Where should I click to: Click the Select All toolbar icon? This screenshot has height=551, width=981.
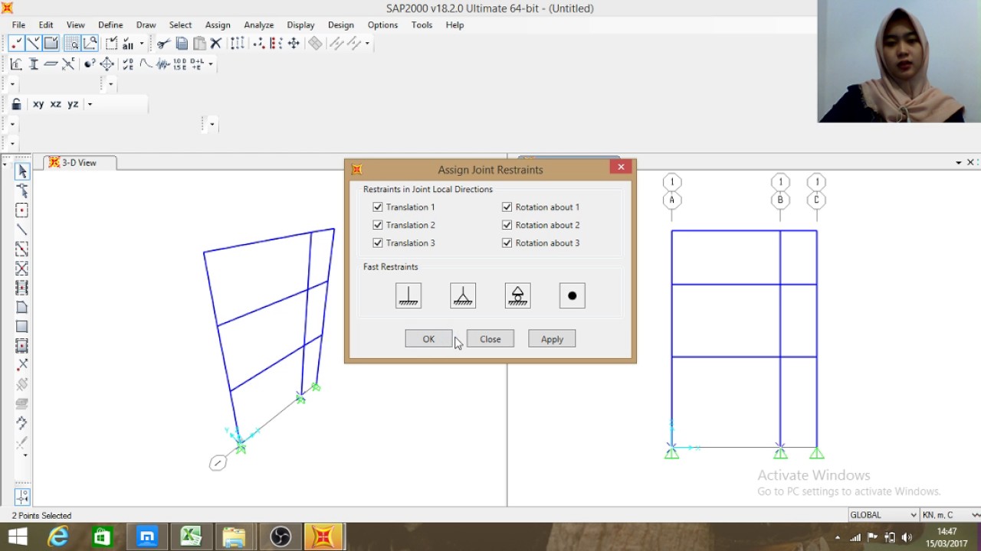[128, 44]
